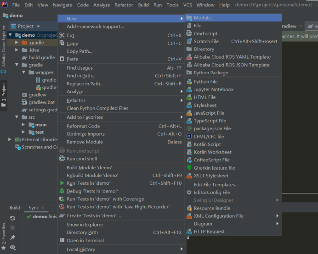Toggle the 1: Project tool window
This screenshot has width=318, height=254.
(4, 95)
